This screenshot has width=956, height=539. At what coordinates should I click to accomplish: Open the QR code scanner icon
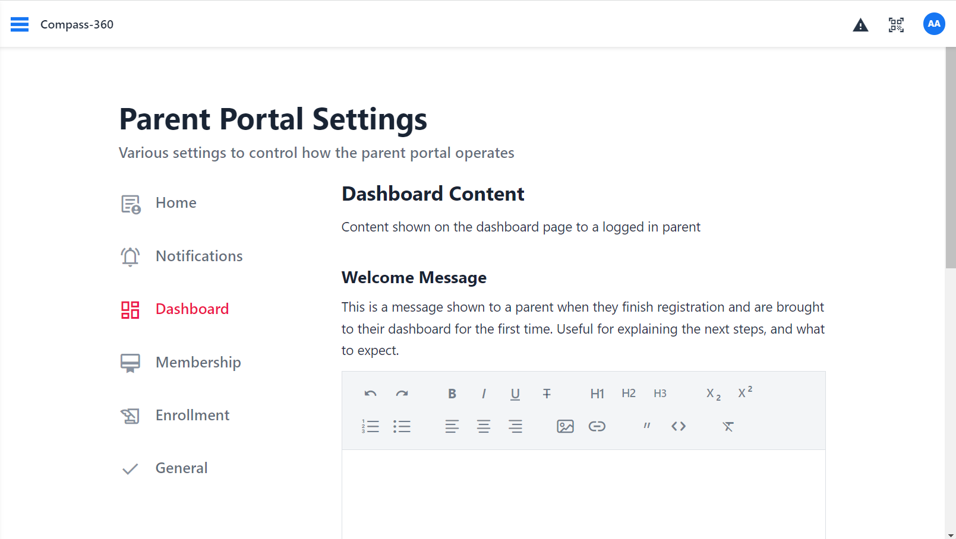click(x=896, y=24)
